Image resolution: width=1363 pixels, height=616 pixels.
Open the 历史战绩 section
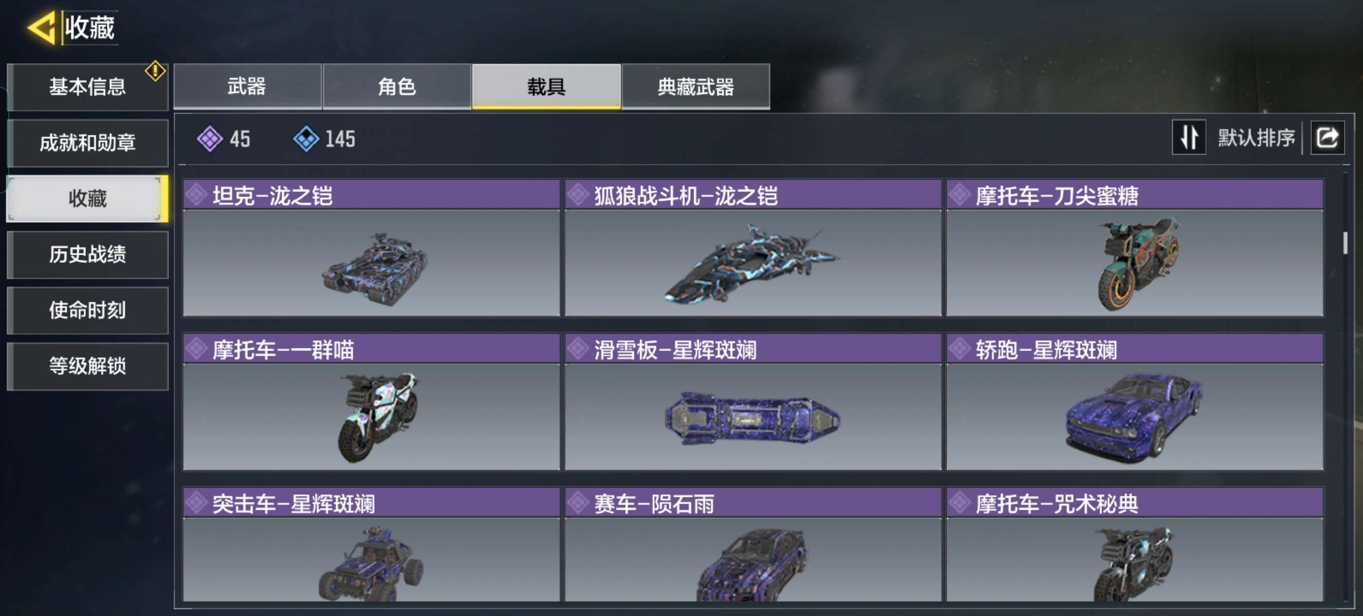click(88, 255)
